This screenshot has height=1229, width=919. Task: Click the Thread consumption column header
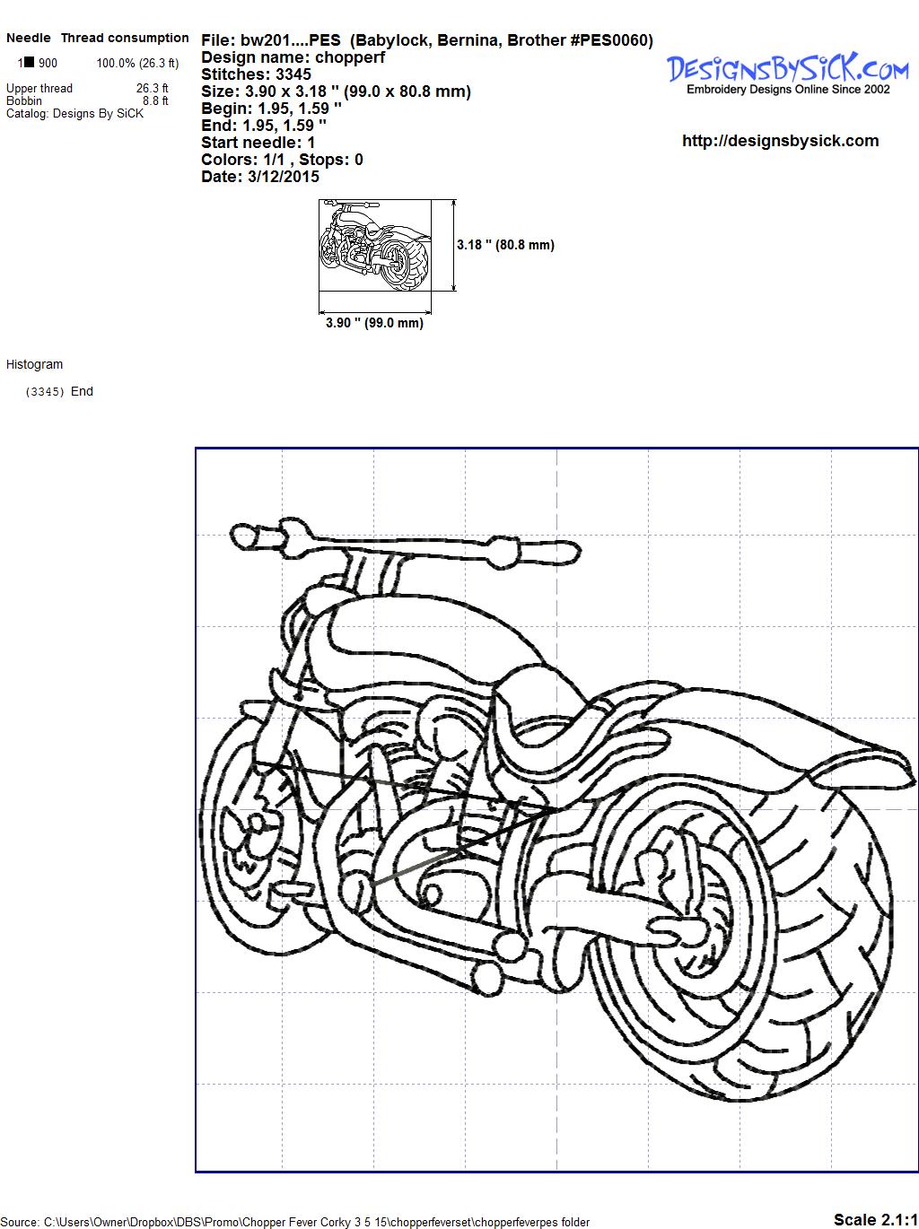point(125,38)
